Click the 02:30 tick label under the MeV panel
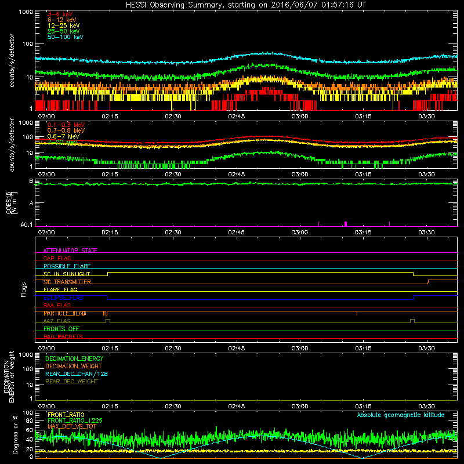Image resolution: width=464 pixels, height=464 pixels. coord(173,175)
